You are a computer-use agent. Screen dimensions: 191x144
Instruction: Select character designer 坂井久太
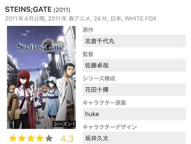pyautogui.click(x=134, y=138)
